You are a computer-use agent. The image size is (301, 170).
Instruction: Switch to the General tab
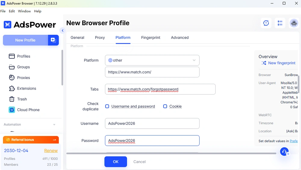tap(77, 38)
